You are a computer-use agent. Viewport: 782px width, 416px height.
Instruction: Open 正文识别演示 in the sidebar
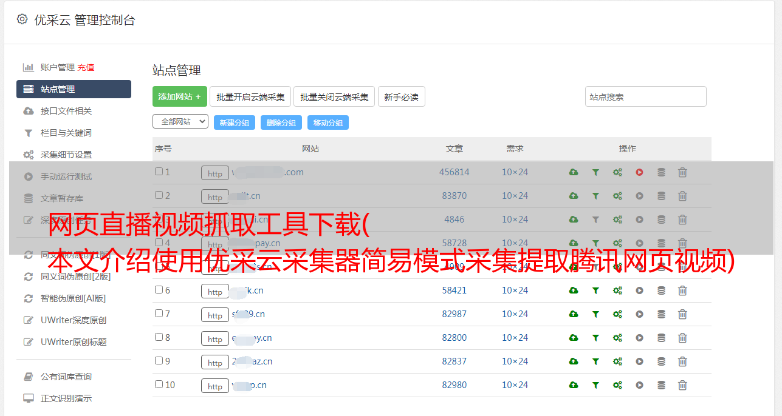[66, 398]
